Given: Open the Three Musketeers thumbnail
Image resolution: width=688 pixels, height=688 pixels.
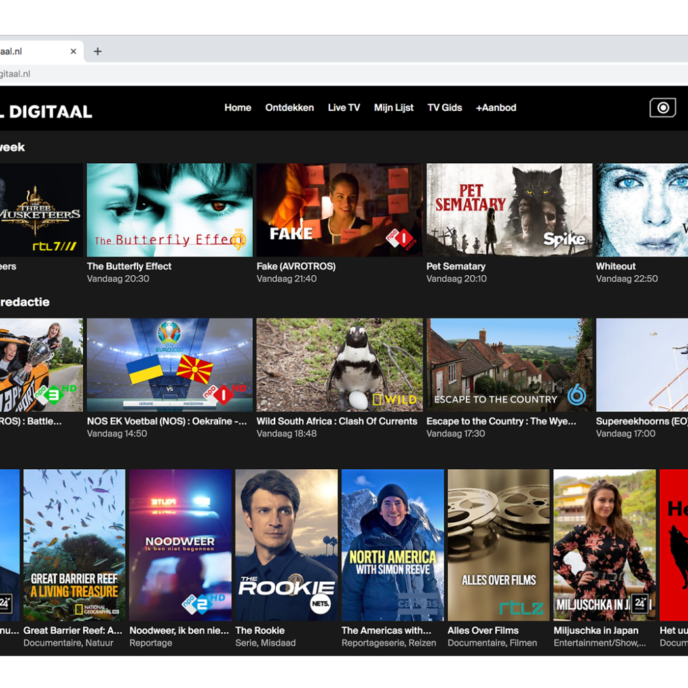Looking at the screenshot, I should pyautogui.click(x=41, y=210).
